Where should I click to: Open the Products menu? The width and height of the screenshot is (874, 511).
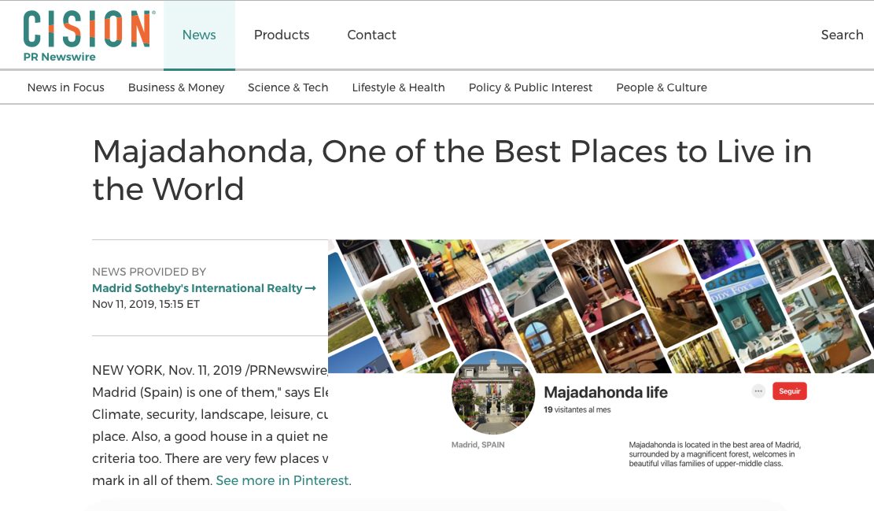282,35
